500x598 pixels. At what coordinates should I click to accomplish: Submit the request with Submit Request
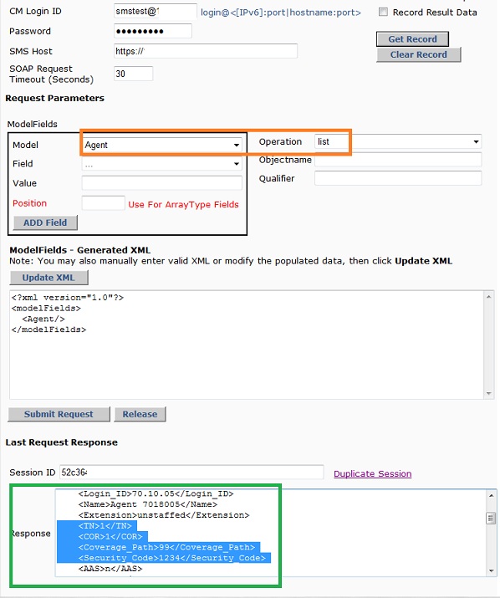coord(59,414)
